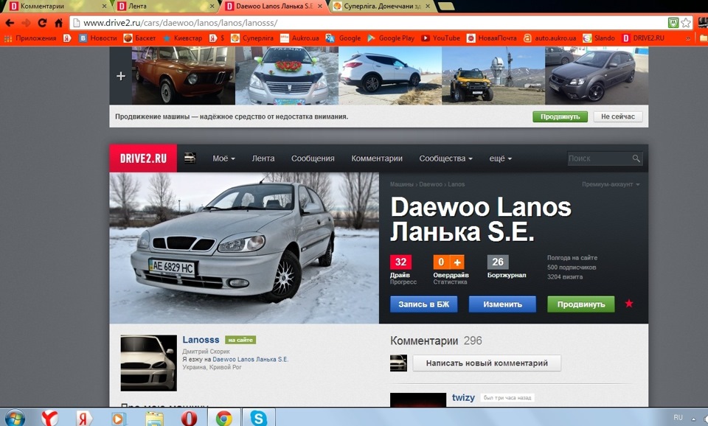
Task: Open the Приложения bookmarks shortcut
Action: 30,38
